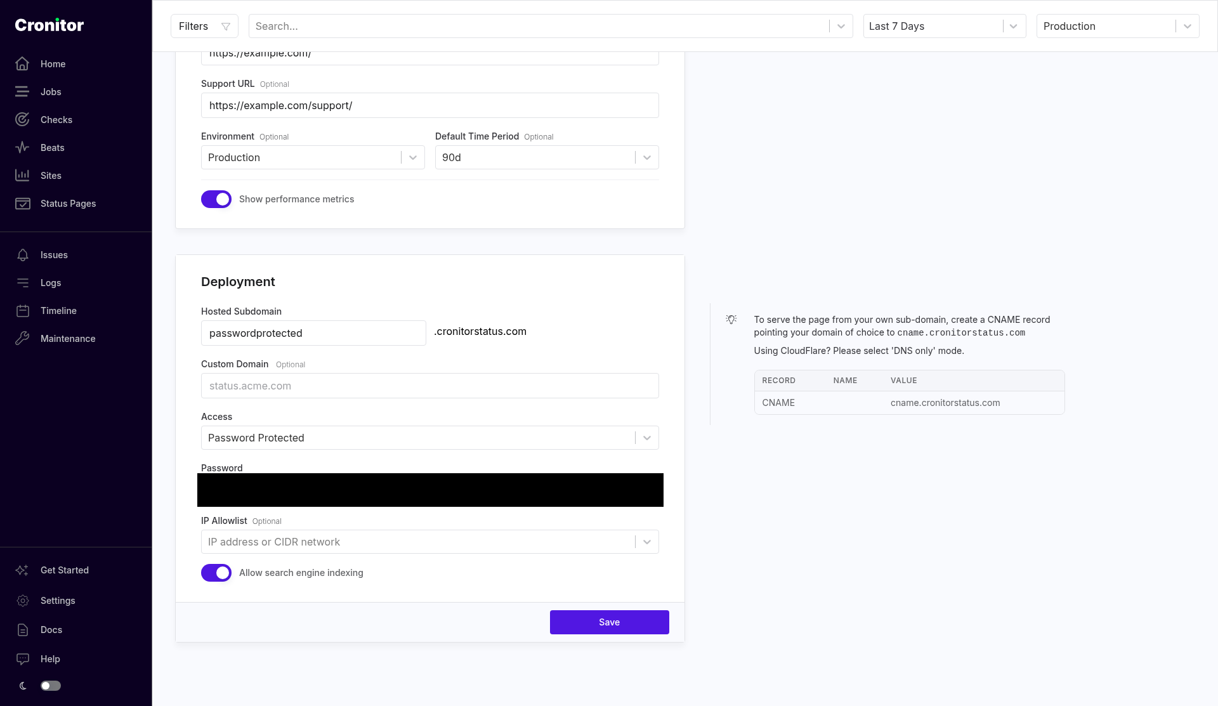Open the Default Time Period 90d dropdown

point(547,157)
